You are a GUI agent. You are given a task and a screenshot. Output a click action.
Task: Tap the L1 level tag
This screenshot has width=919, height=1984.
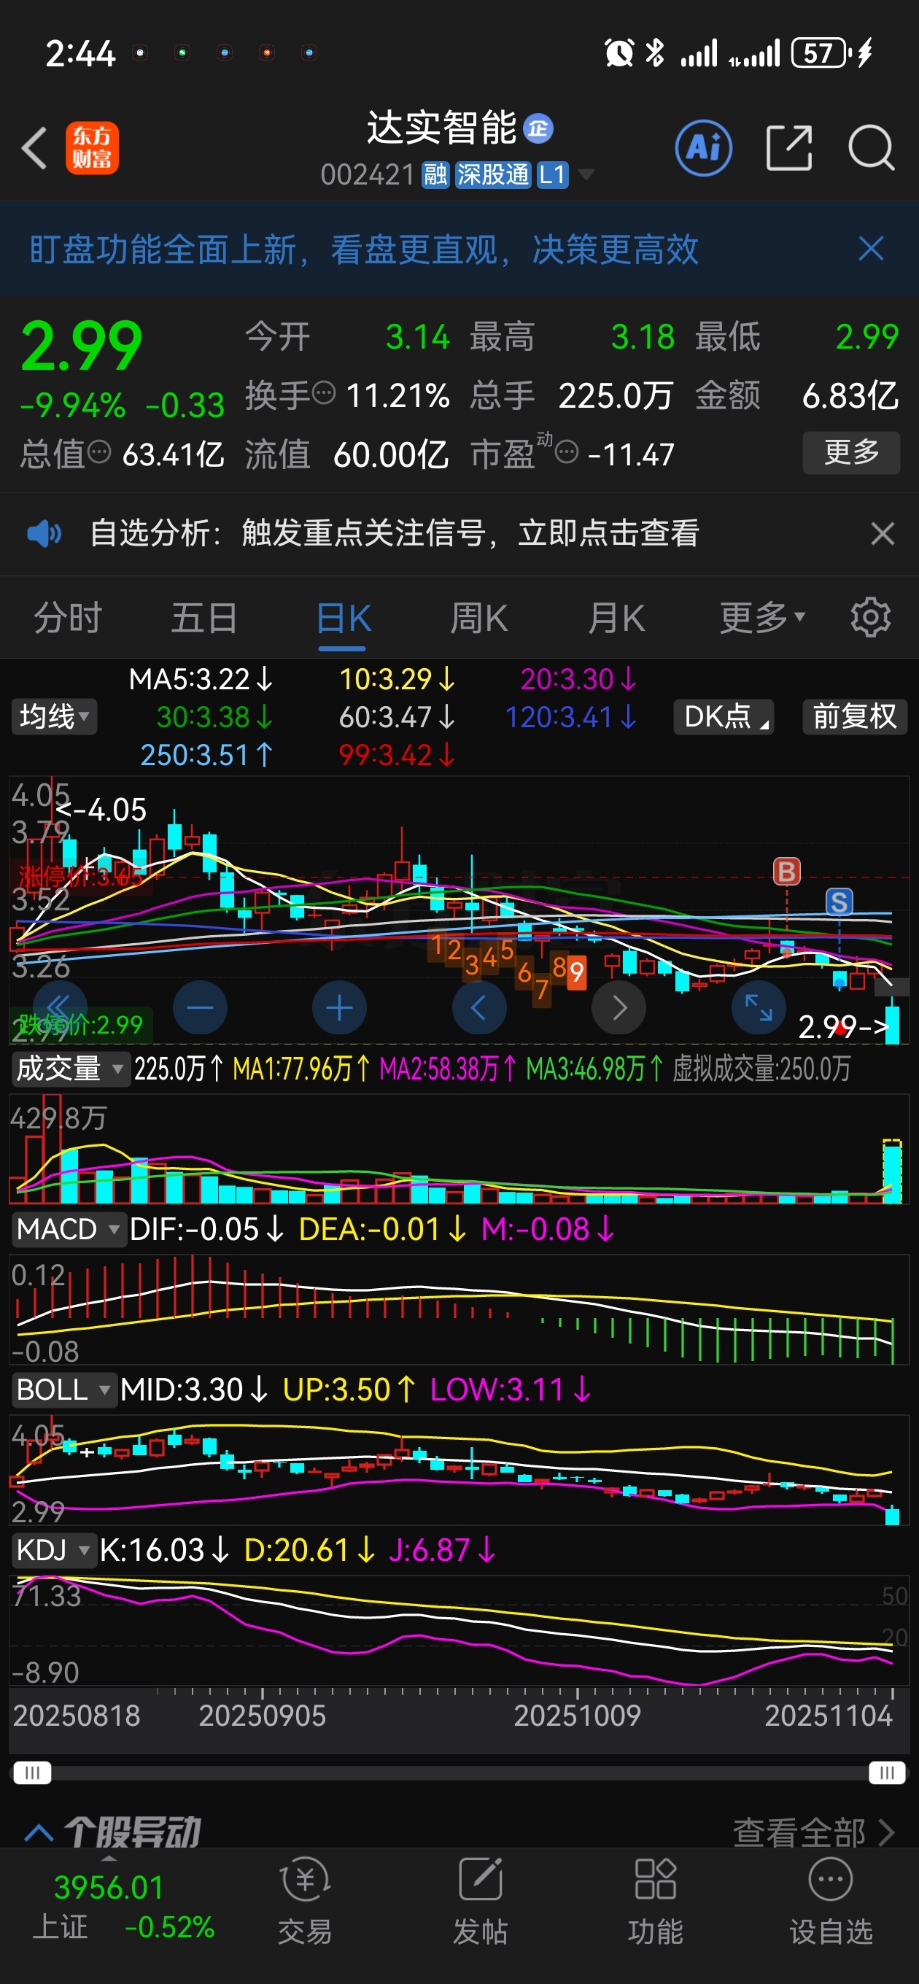tap(552, 175)
